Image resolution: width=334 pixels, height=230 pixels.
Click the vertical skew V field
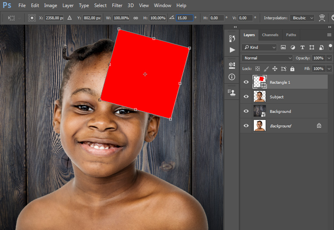[x=245, y=18]
